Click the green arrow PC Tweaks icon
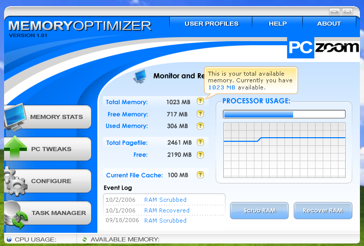364x246 pixels. 15,147
